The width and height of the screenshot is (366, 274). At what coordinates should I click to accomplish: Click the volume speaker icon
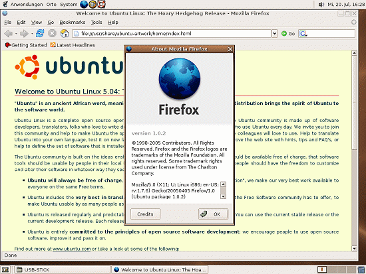[x=321, y=5]
